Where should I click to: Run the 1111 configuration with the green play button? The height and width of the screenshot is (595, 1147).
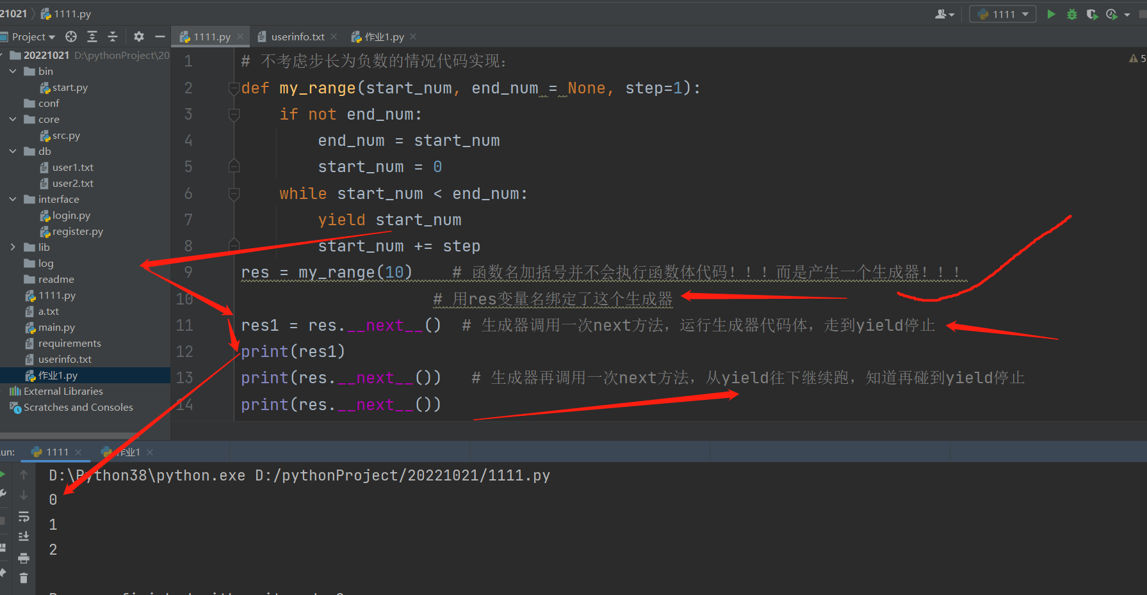pos(1051,14)
